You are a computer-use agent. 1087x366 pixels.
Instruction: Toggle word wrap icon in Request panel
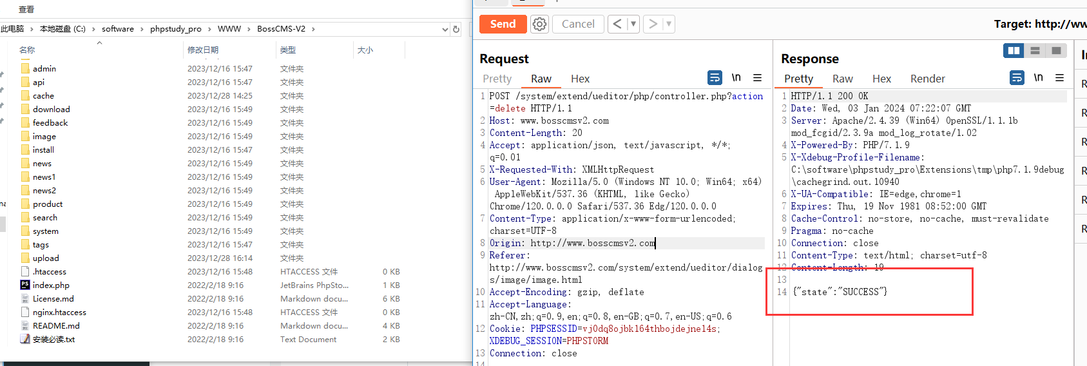coord(715,78)
